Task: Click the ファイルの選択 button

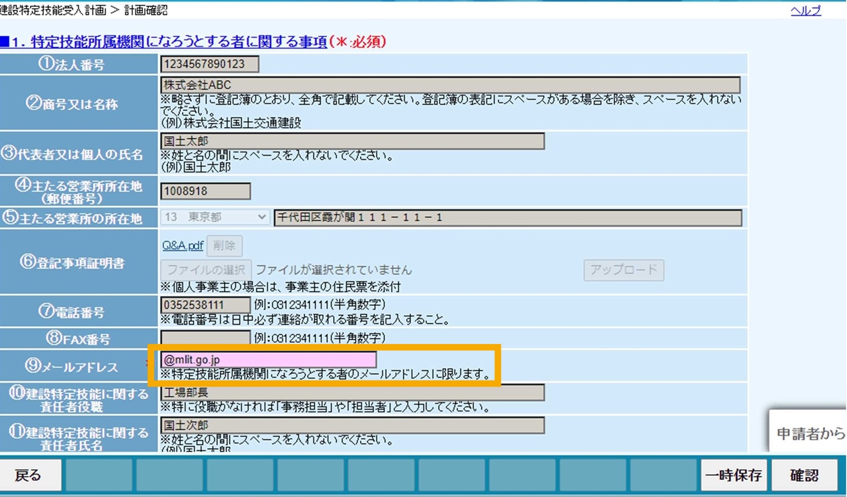Action: (x=206, y=269)
